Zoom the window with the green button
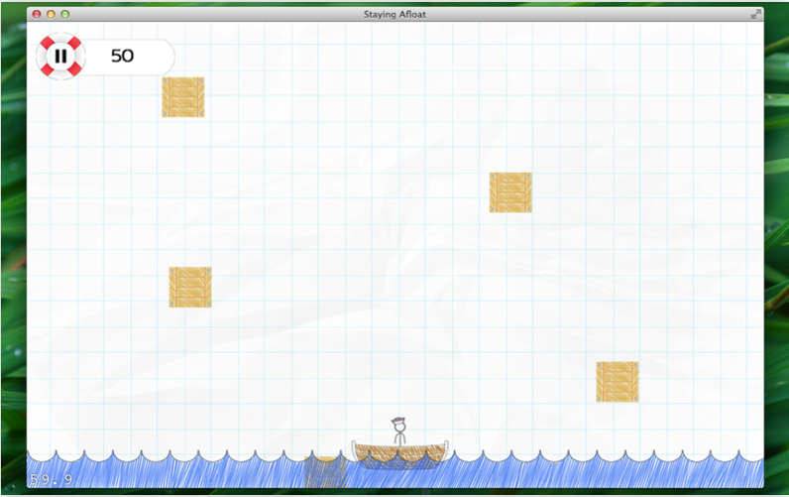The width and height of the screenshot is (789, 497). click(x=64, y=14)
